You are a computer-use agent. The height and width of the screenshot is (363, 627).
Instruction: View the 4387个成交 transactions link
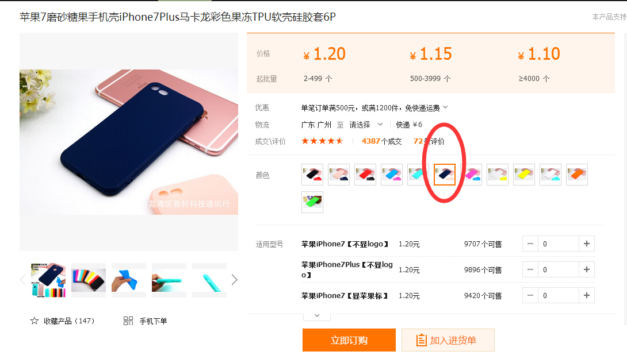pyautogui.click(x=381, y=141)
